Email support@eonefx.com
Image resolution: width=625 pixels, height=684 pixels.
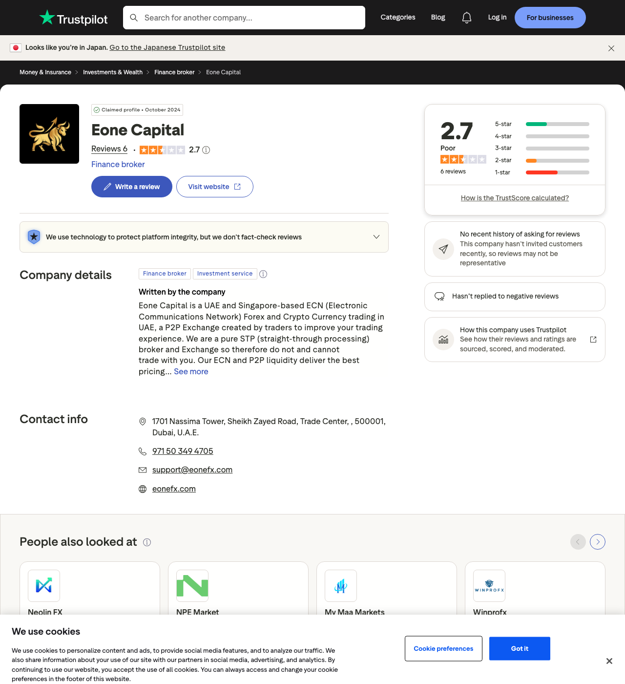[192, 470]
